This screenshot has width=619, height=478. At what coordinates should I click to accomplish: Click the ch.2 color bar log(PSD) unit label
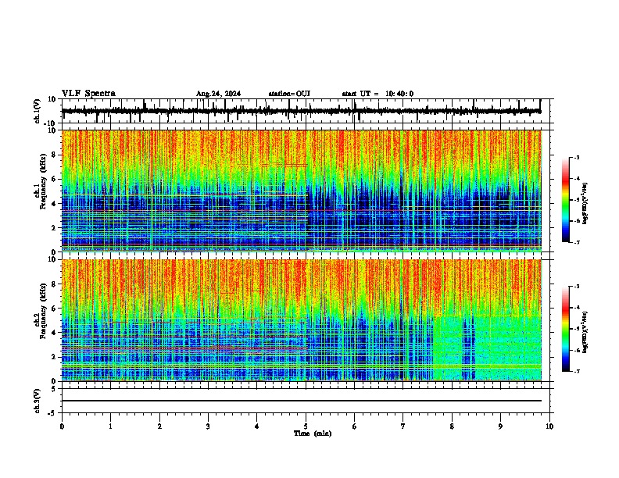point(585,332)
